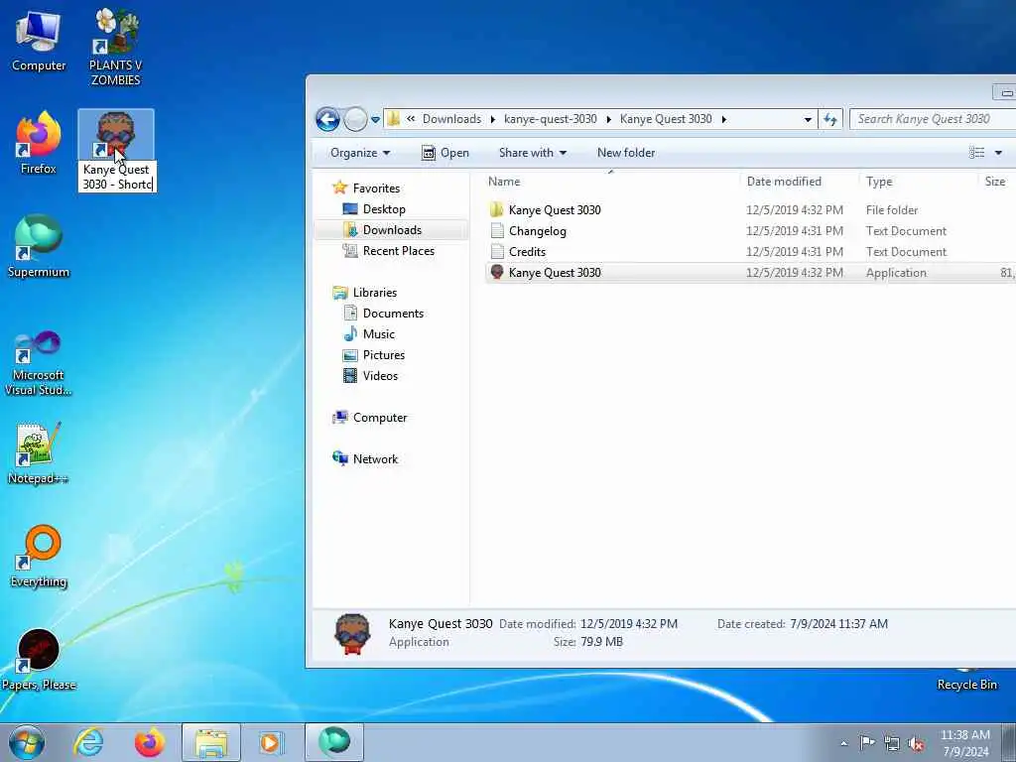
Task: Click the New folder button
Action: coord(626,153)
